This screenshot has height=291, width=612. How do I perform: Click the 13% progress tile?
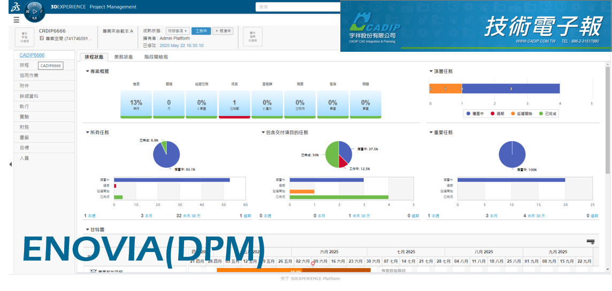click(136, 104)
